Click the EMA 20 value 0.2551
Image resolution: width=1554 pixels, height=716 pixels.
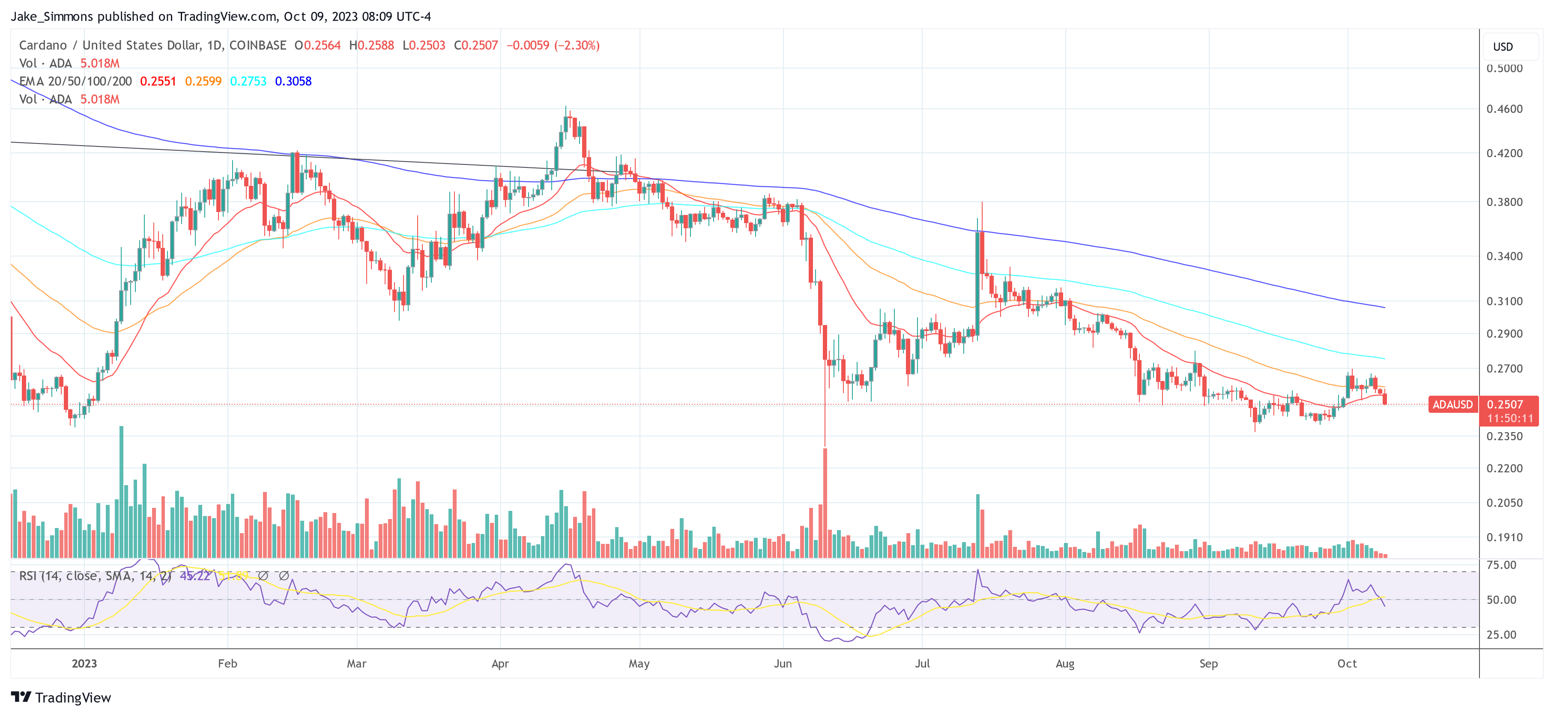point(158,81)
